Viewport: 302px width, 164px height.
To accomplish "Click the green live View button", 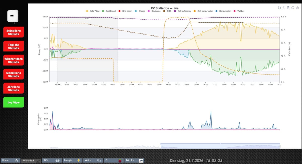I will (14, 102).
